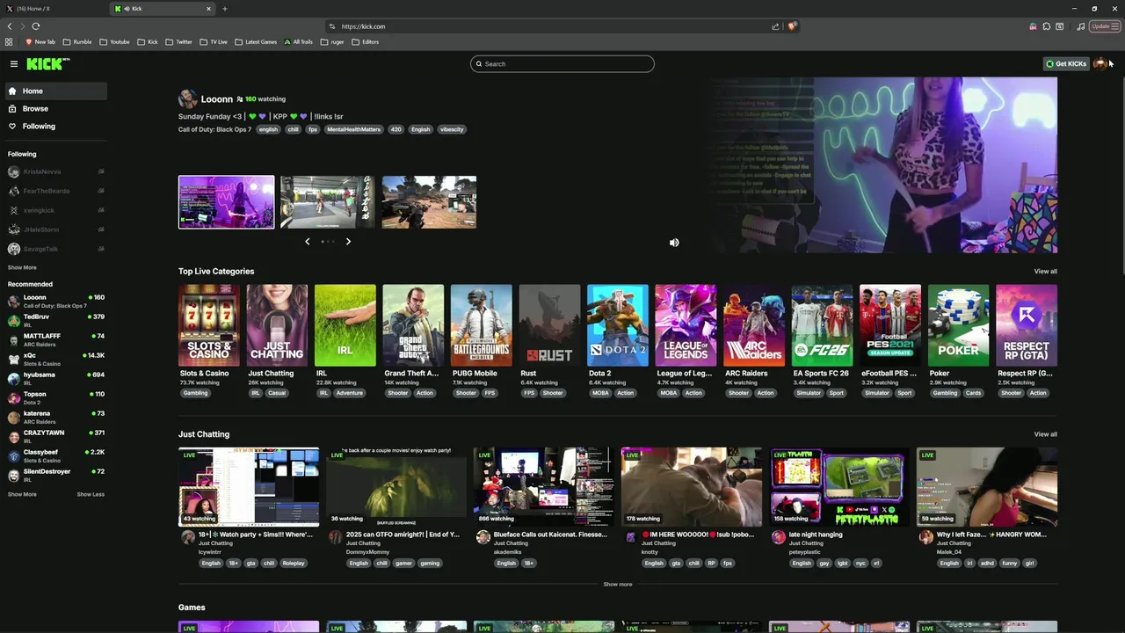This screenshot has height=633, width=1125.
Task: Switch to the (16) Home / X tab
Action: pos(53,9)
